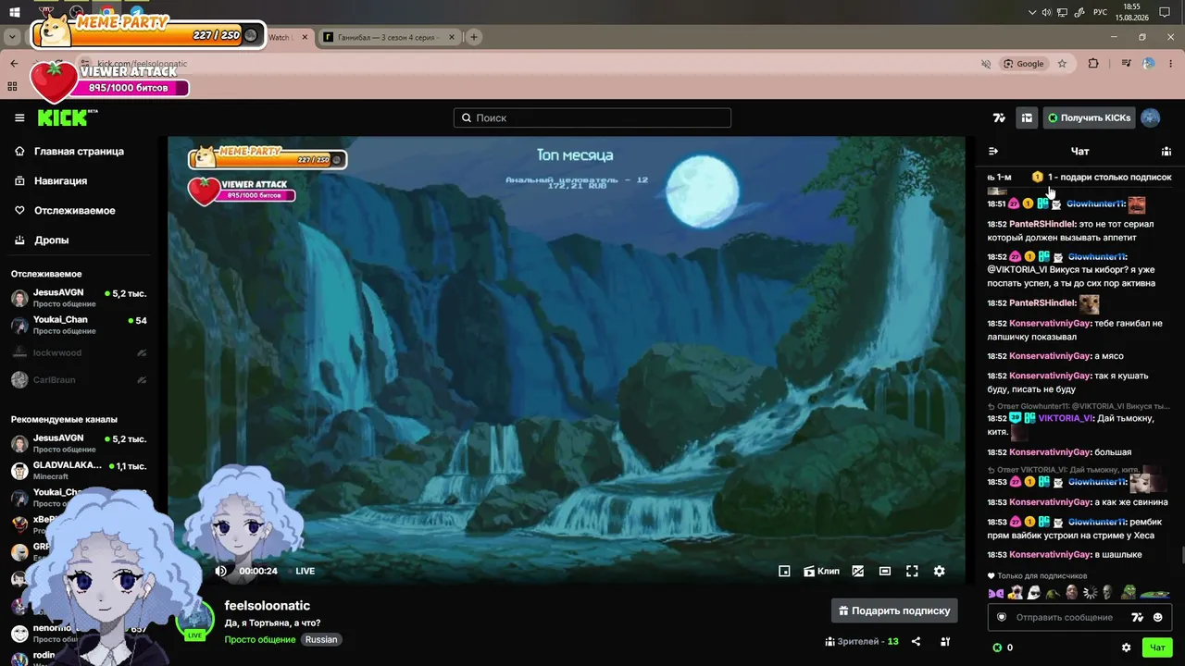Image resolution: width=1185 pixels, height=666 pixels.
Task: Go back with browser back arrow
Action: tap(14, 64)
